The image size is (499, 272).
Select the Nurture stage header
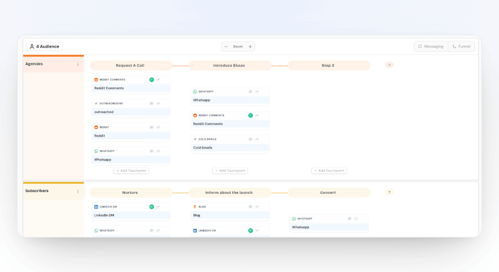(131, 193)
